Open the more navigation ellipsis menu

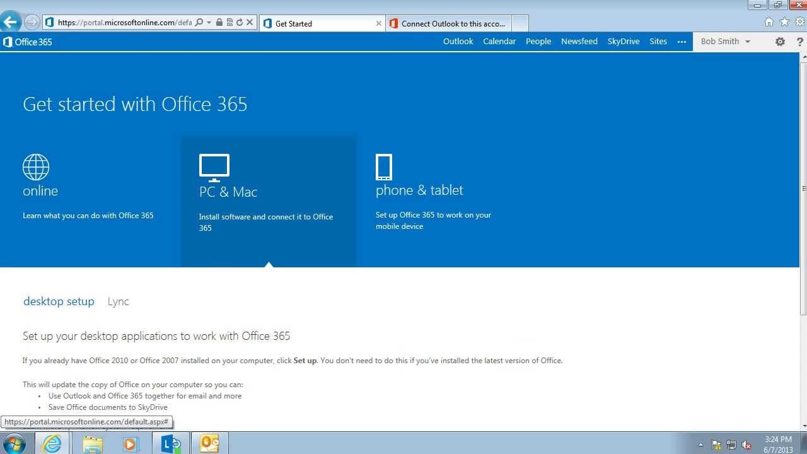click(682, 42)
